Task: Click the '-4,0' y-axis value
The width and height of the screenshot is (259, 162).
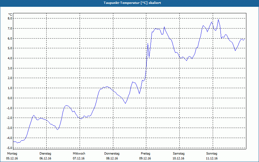Action: coord(9,138)
